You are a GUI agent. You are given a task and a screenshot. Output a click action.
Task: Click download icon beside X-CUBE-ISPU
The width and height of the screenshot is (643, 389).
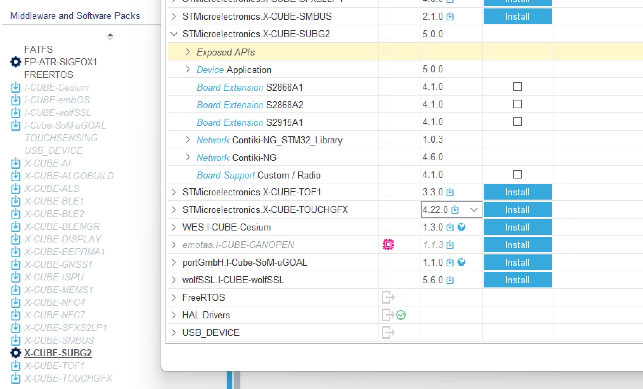15,277
